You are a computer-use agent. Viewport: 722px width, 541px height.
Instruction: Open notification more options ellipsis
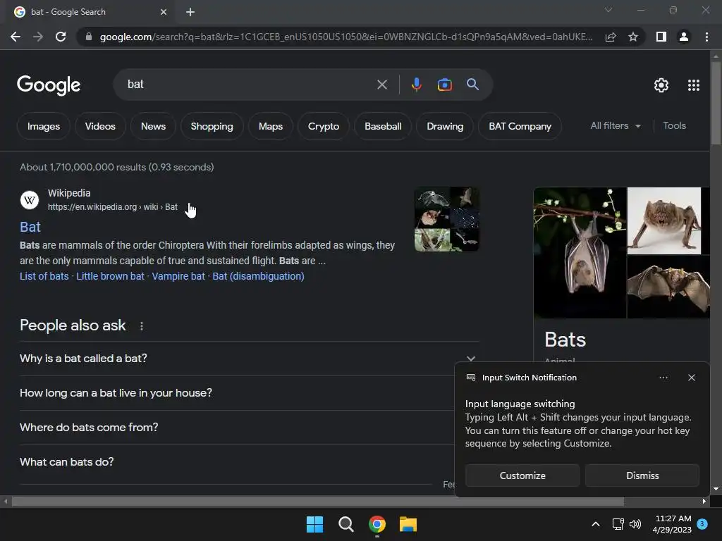(663, 378)
